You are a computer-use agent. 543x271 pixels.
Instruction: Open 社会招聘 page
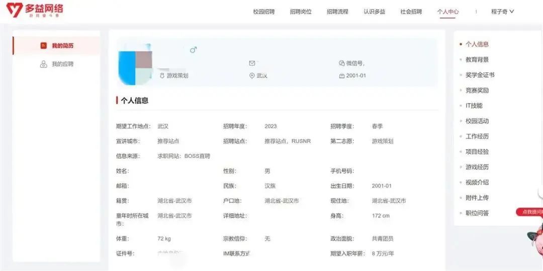[411, 12]
